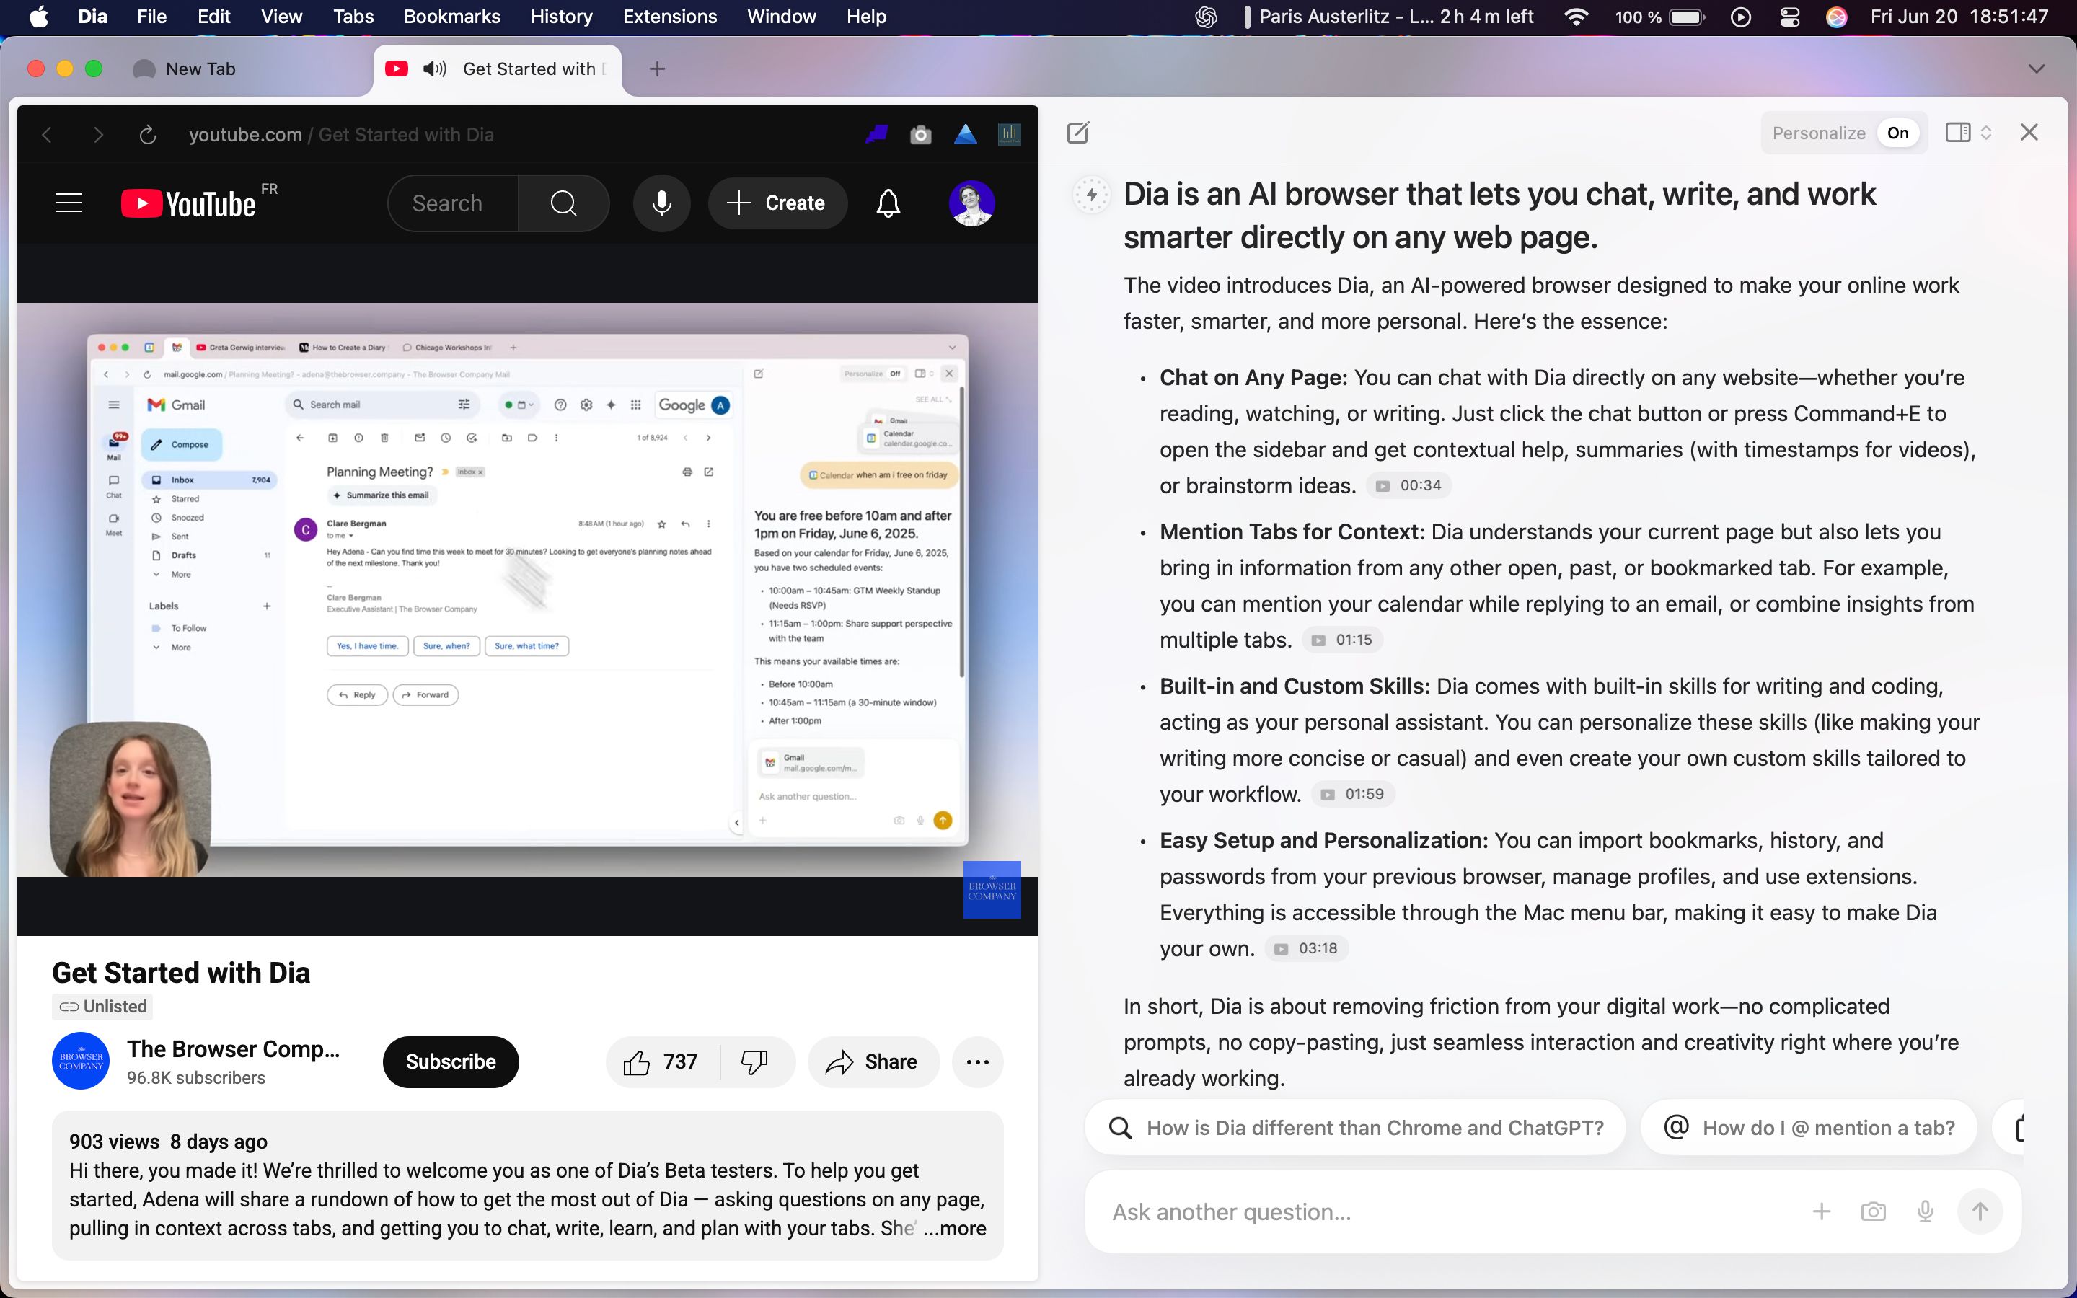Expand the video description with ...more
The height and width of the screenshot is (1298, 2077).
[954, 1229]
